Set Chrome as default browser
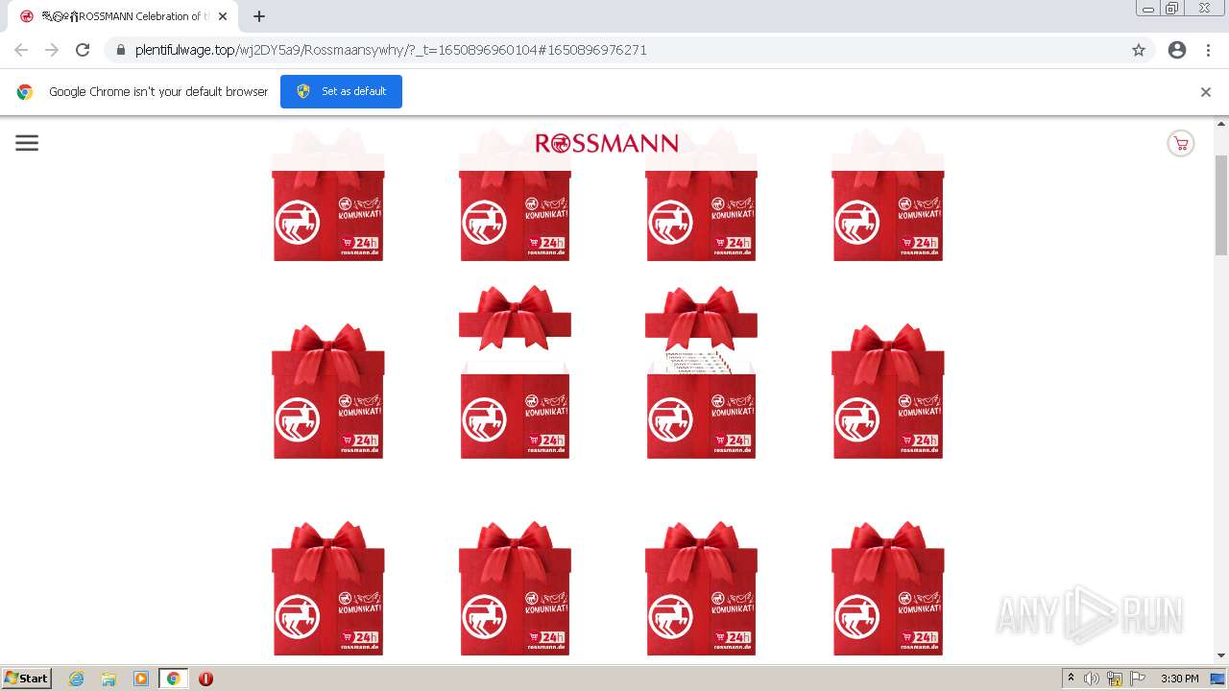The height and width of the screenshot is (691, 1229). (x=341, y=91)
